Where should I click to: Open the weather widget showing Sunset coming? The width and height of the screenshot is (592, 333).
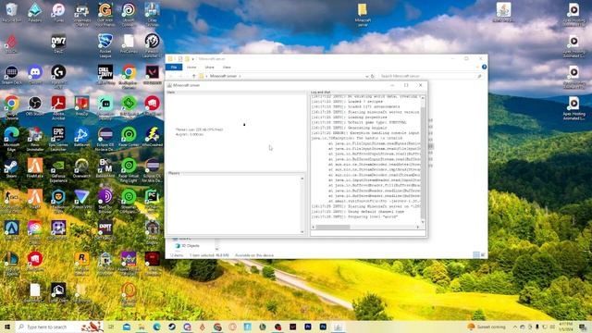pyautogui.click(x=487, y=327)
